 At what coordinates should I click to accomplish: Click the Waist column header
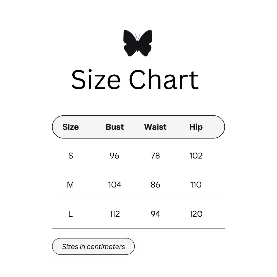click(155, 127)
